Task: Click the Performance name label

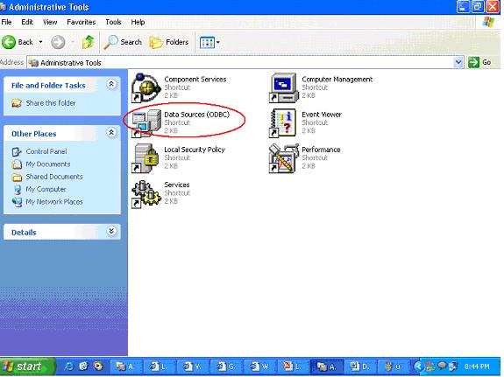Action: (x=321, y=150)
